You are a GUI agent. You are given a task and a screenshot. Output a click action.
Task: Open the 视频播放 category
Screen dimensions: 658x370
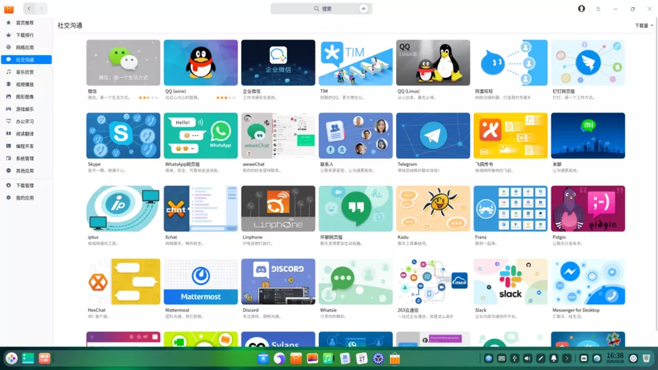pos(24,84)
